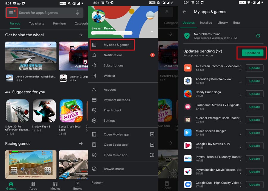
Task: Expand AZ Screen Recorder update details chevron
Action: tap(240, 70)
